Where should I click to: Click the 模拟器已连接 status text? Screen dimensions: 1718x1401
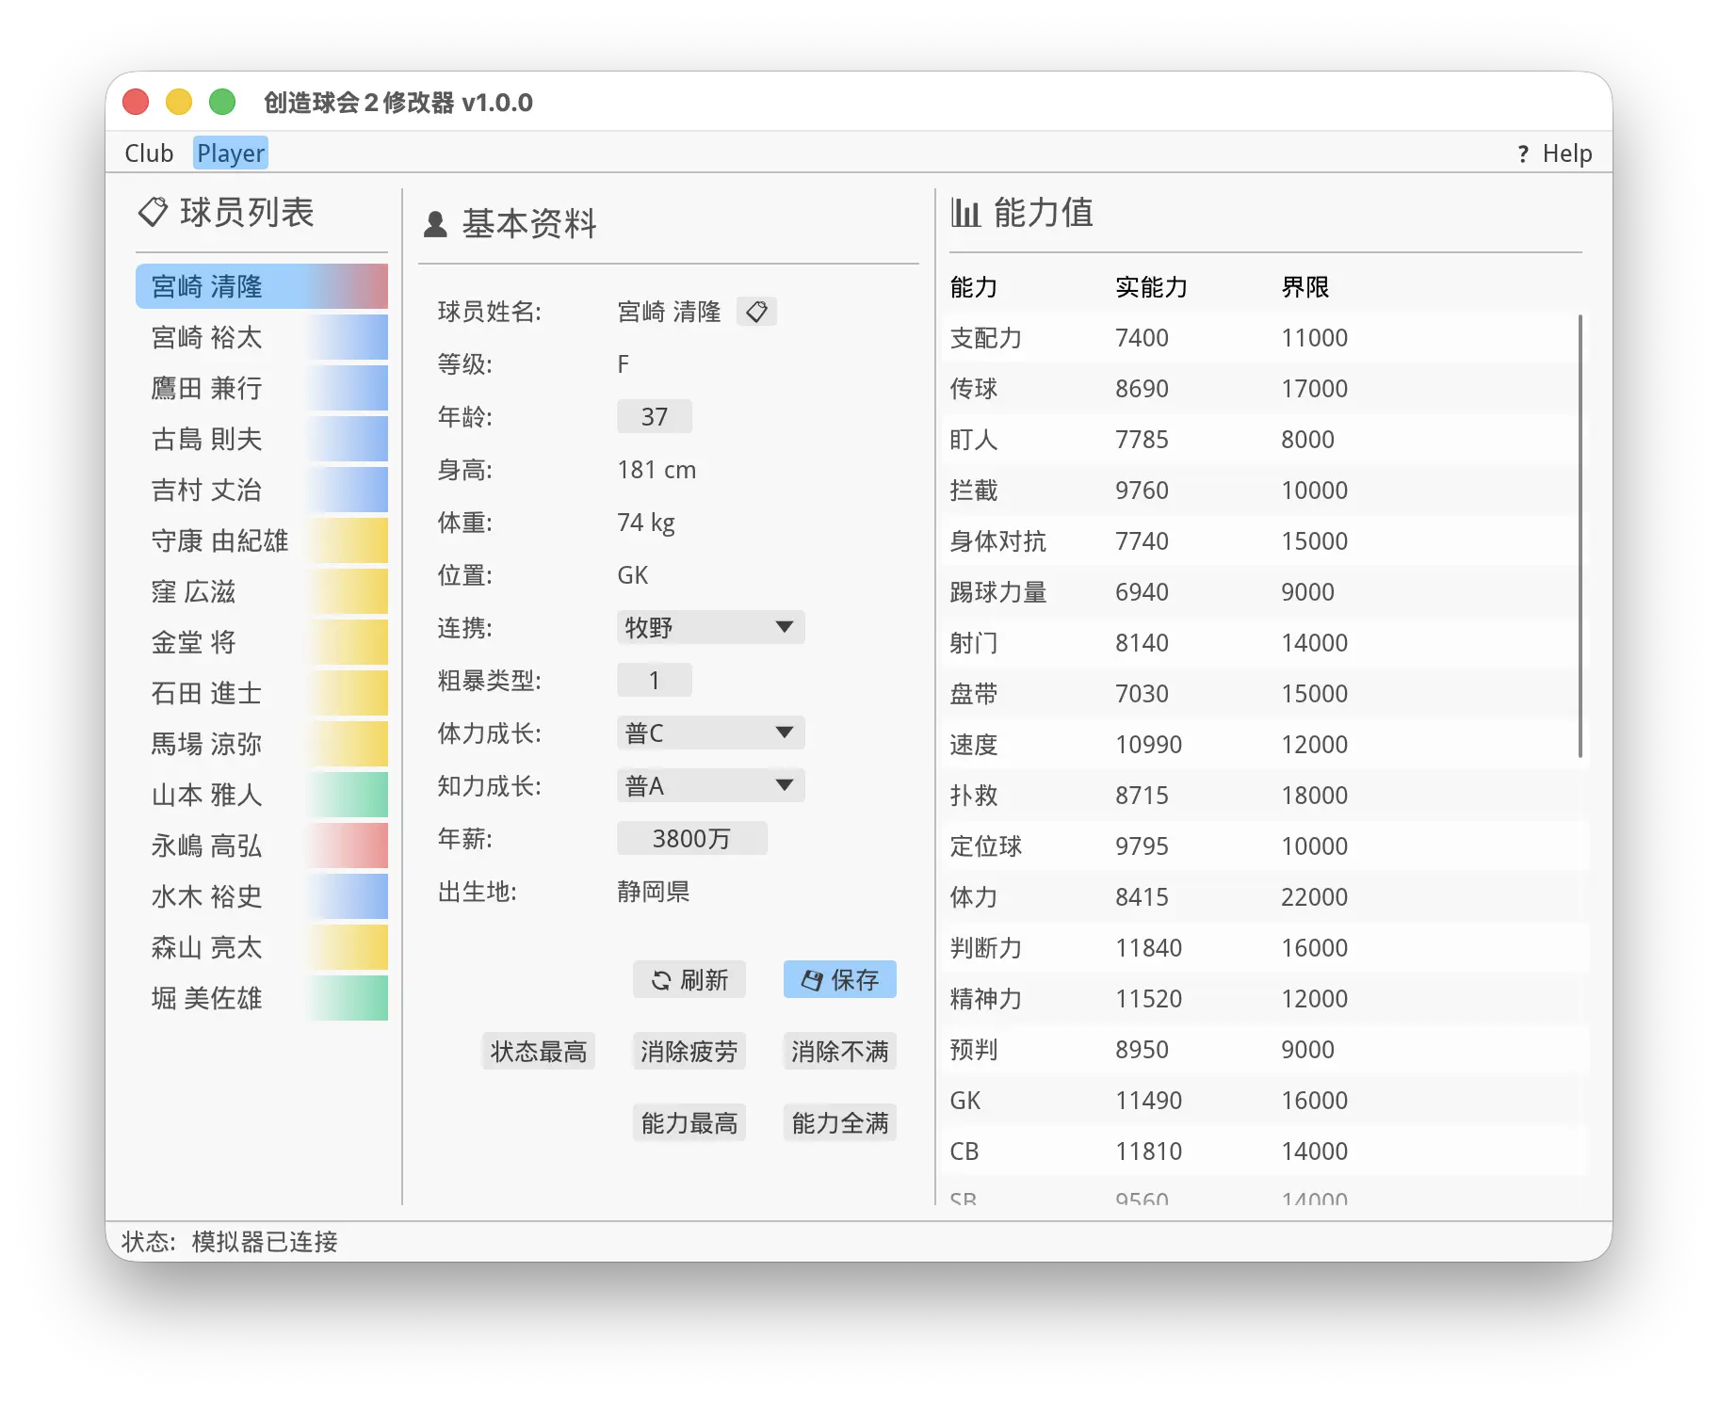tap(265, 1242)
